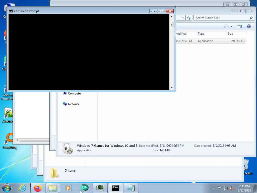Launch Internet Explorer from taskbar

click(22, 188)
